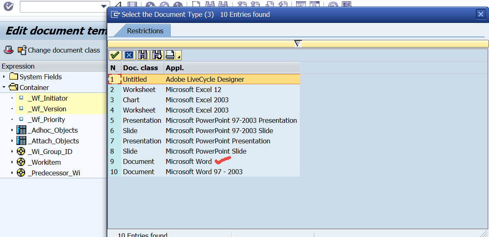Select the Microsoft Word document entry
489x237 pixels.
[189, 161]
